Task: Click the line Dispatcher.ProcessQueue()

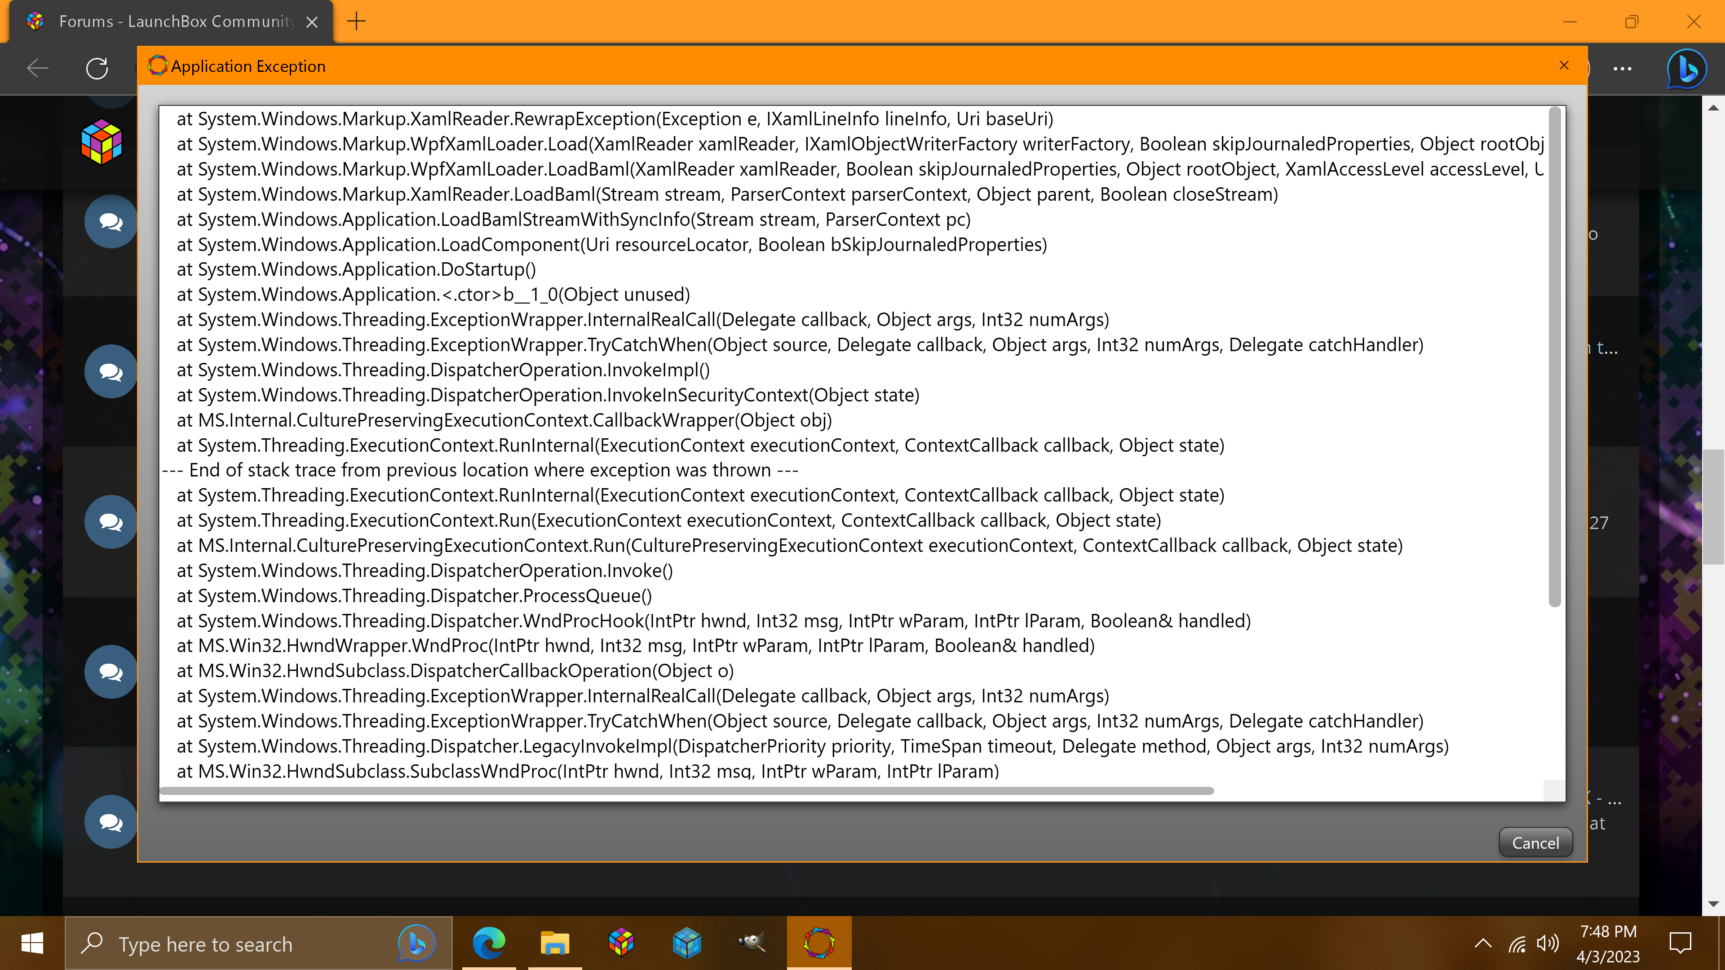Action: point(415,596)
